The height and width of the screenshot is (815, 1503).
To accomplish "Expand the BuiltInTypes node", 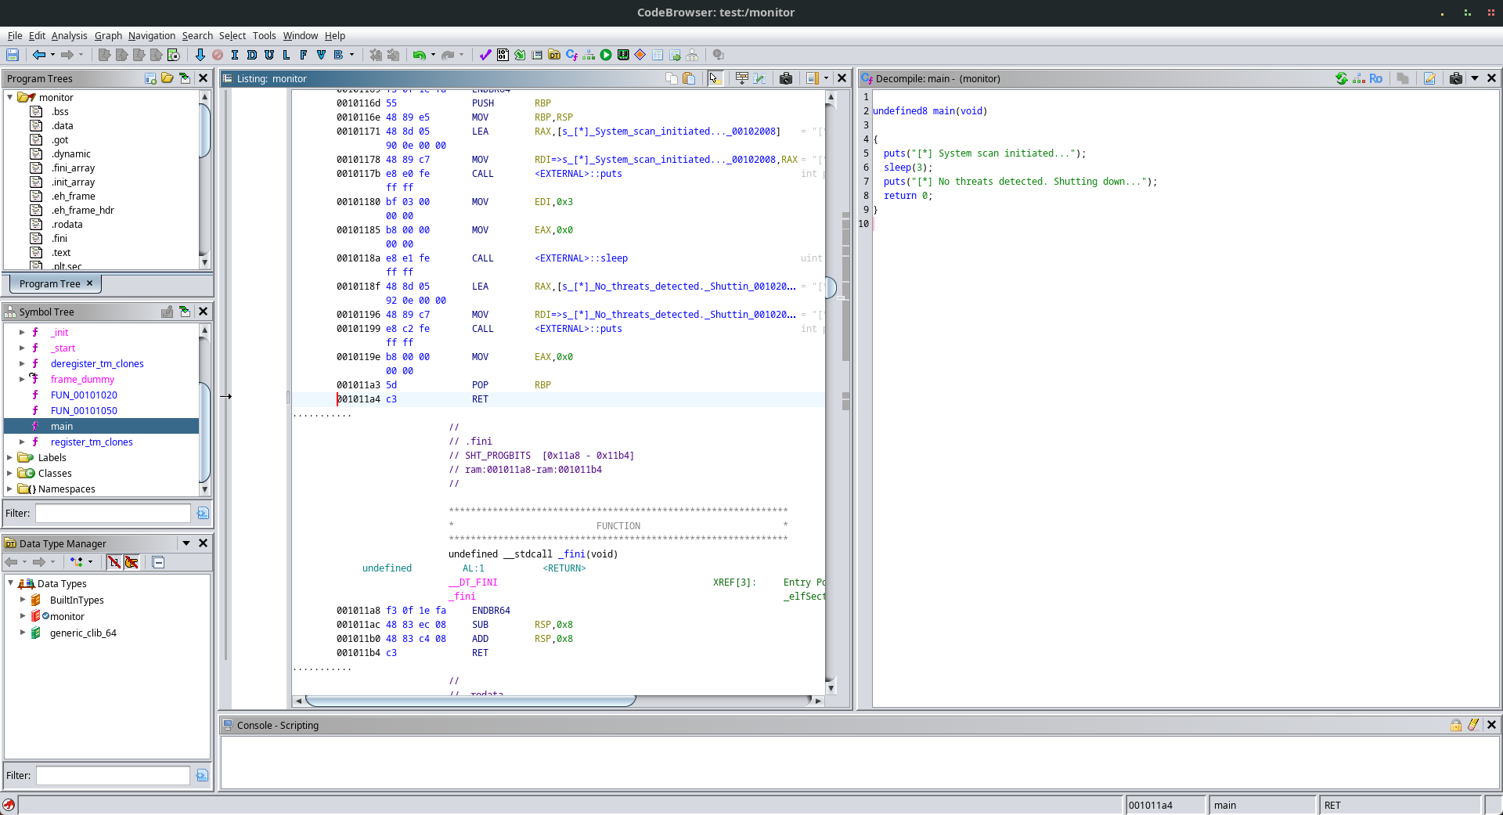I will [23, 600].
